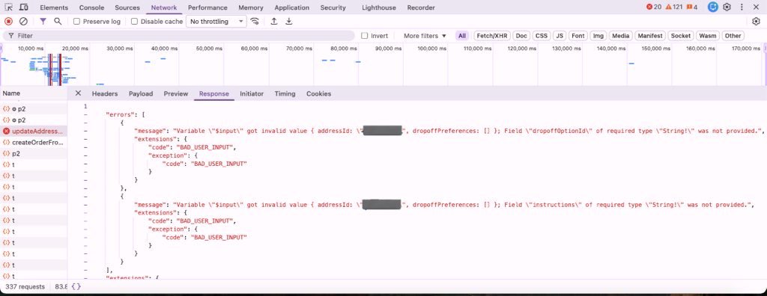
Task: View the request Timing tab
Action: (x=285, y=93)
